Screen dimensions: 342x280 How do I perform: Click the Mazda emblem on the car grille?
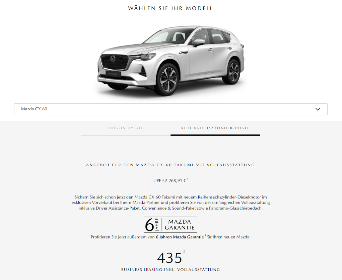pos(113,59)
